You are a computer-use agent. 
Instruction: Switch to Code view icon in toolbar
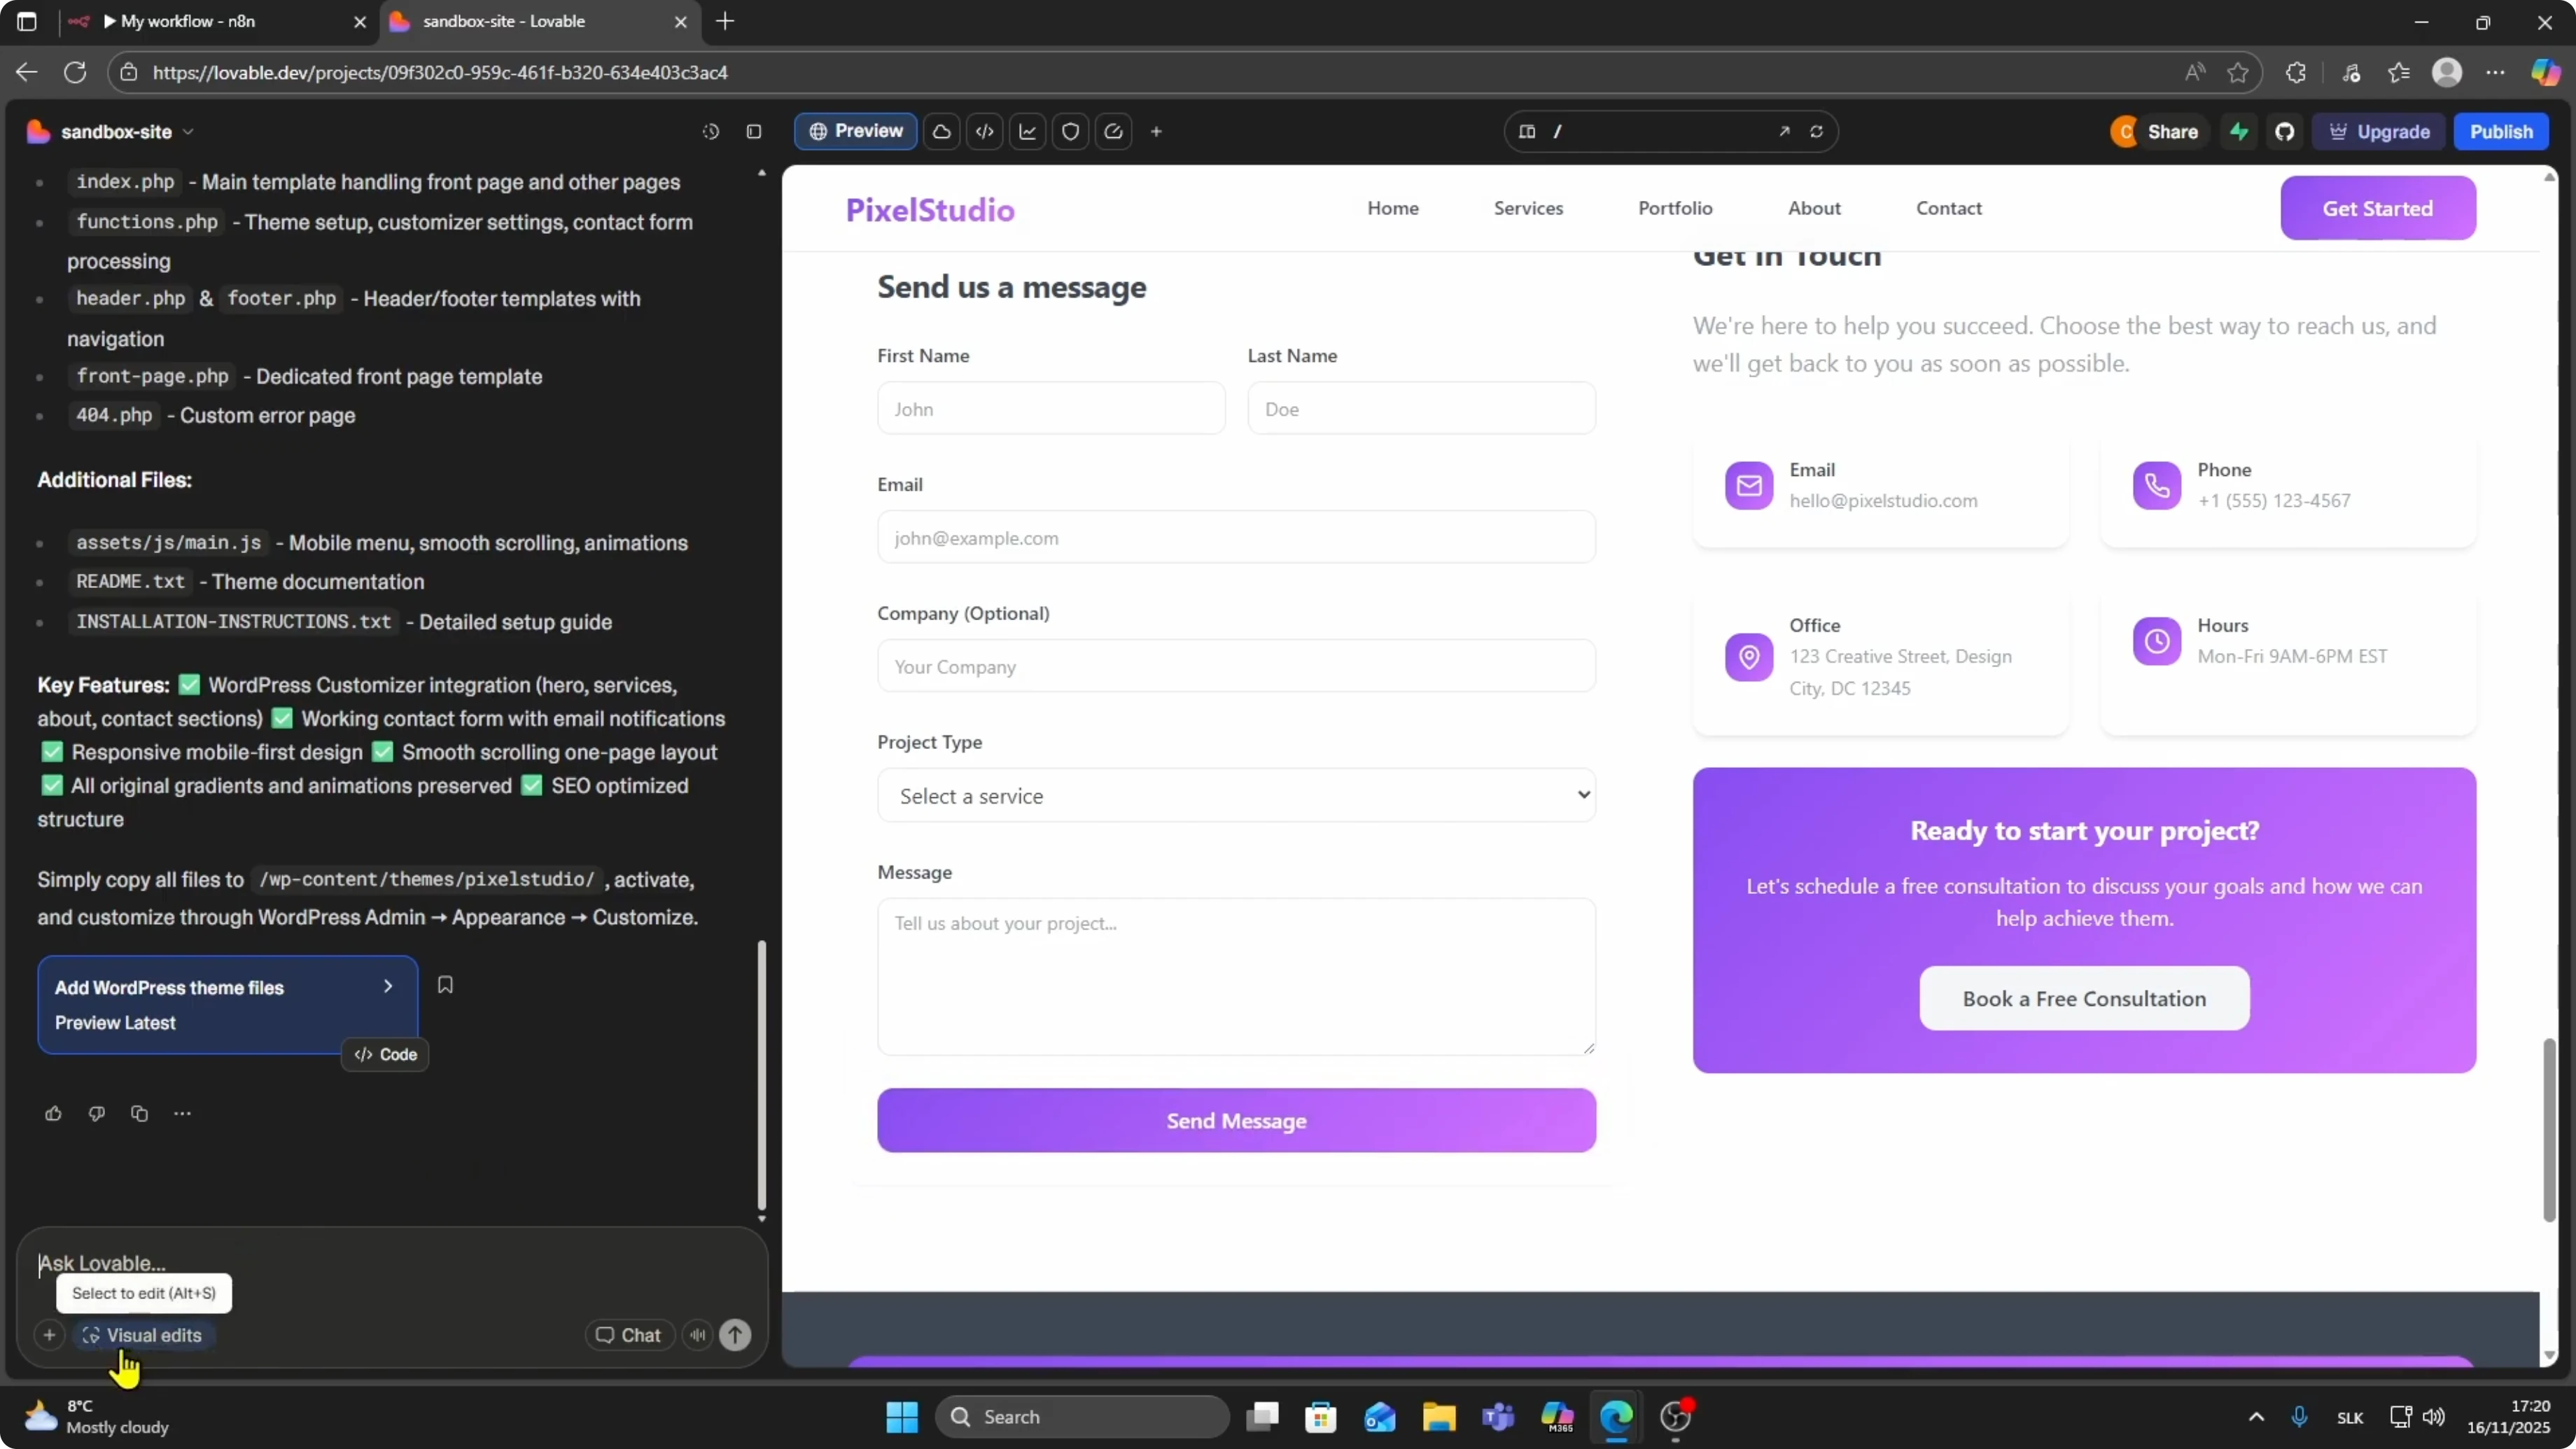(985, 132)
